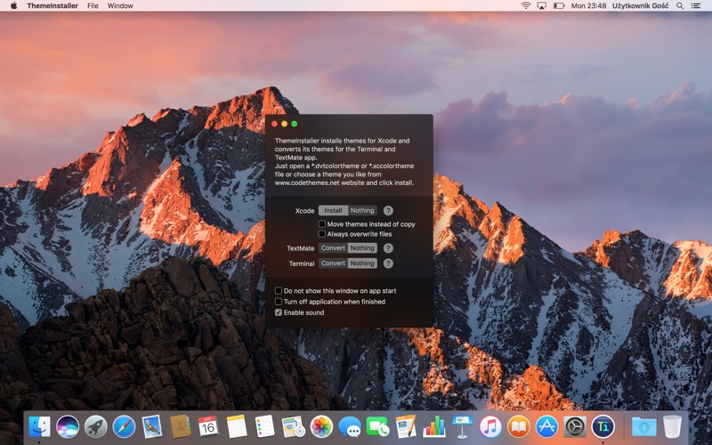712x445 pixels.
Task: Open Mail stamp icon in Dock
Action: [151, 427]
